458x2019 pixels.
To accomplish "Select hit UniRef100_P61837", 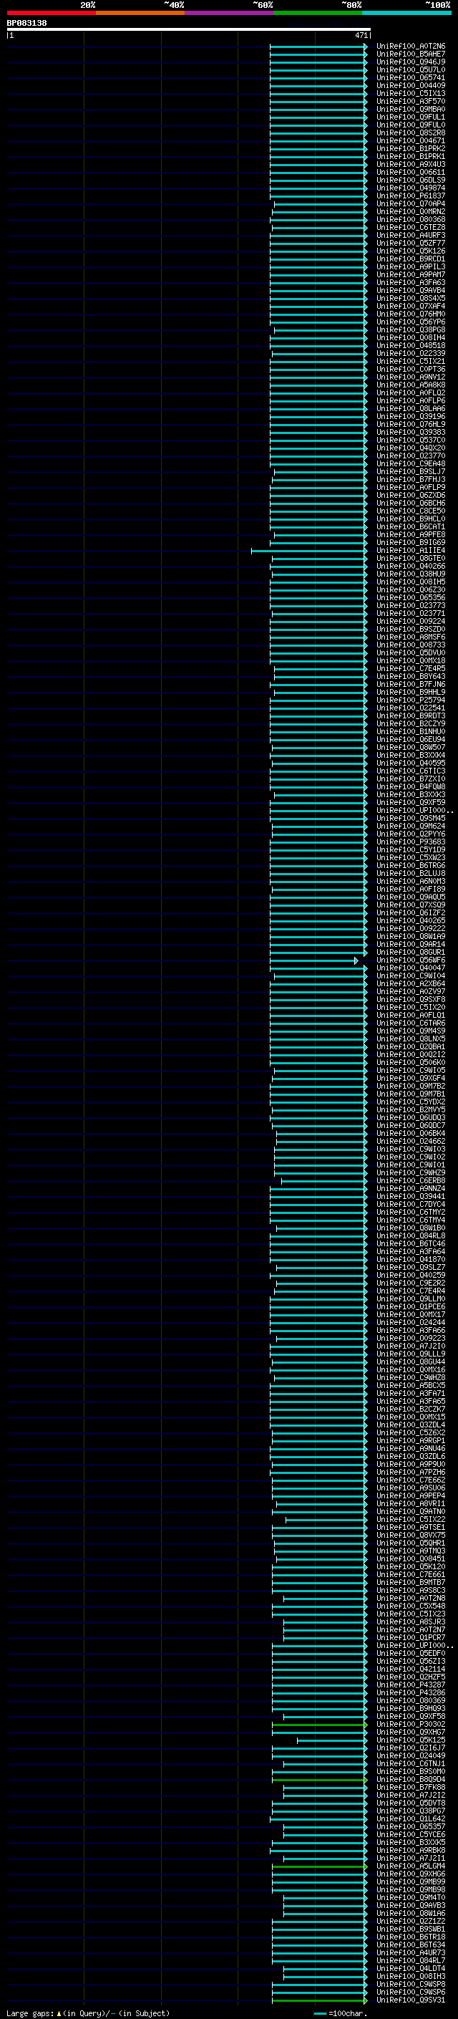I will (x=410, y=196).
